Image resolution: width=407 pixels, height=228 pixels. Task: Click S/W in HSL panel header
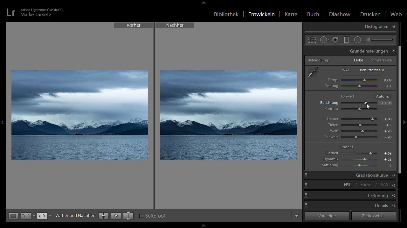384,185
